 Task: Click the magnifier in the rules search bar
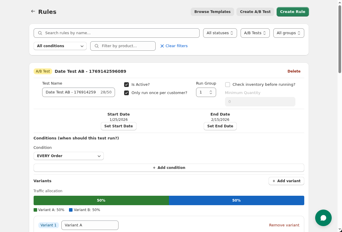(40, 33)
